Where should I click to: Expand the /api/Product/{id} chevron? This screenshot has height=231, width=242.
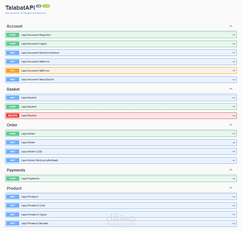point(234,206)
